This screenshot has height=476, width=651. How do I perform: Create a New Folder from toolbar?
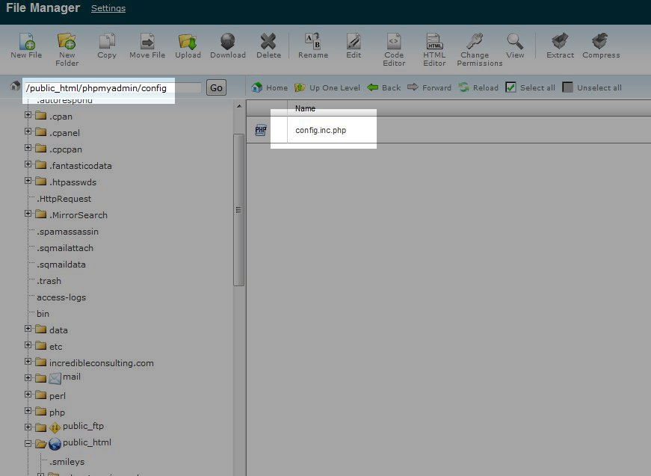point(67,42)
